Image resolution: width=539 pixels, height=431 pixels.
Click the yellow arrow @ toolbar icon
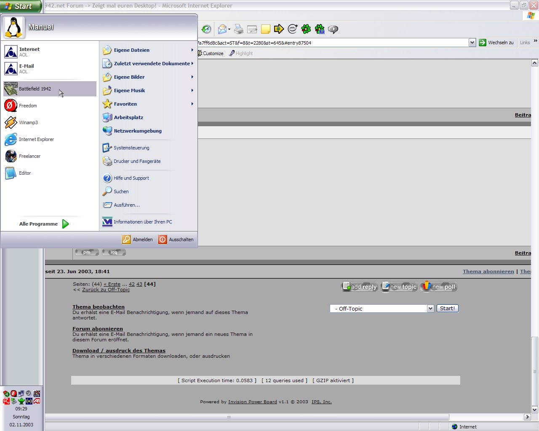tap(279, 29)
